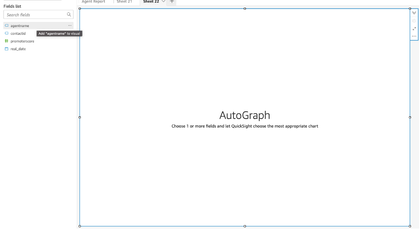Select the real_date field

18,49
